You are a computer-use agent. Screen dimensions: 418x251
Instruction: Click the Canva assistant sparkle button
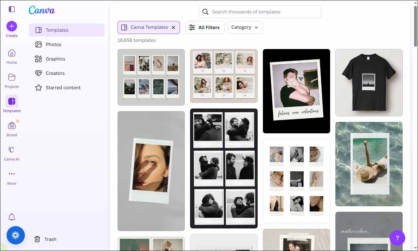click(x=16, y=235)
